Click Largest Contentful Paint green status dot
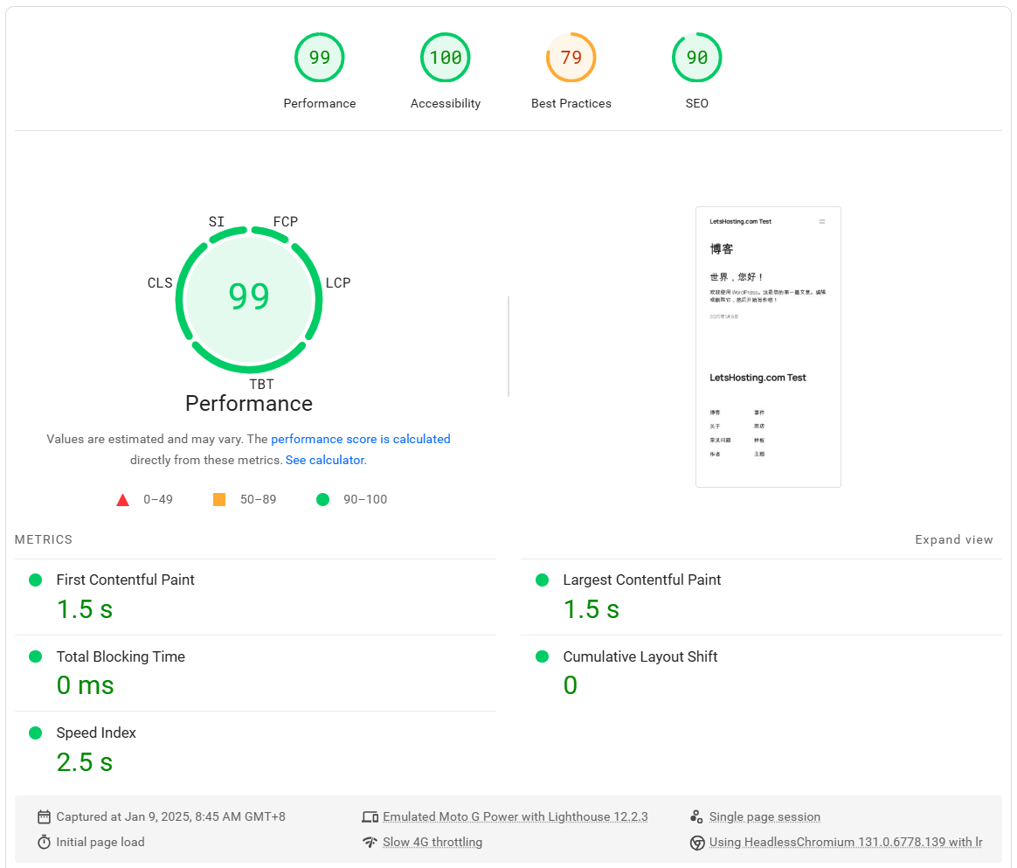Screen dimensions: 1017x868 [543, 580]
